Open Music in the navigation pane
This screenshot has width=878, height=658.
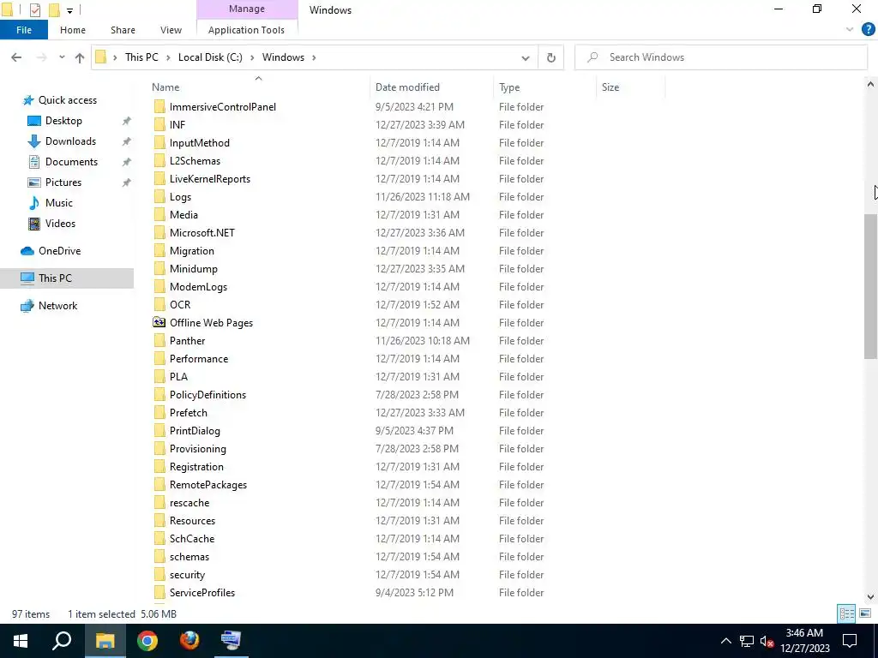click(59, 203)
